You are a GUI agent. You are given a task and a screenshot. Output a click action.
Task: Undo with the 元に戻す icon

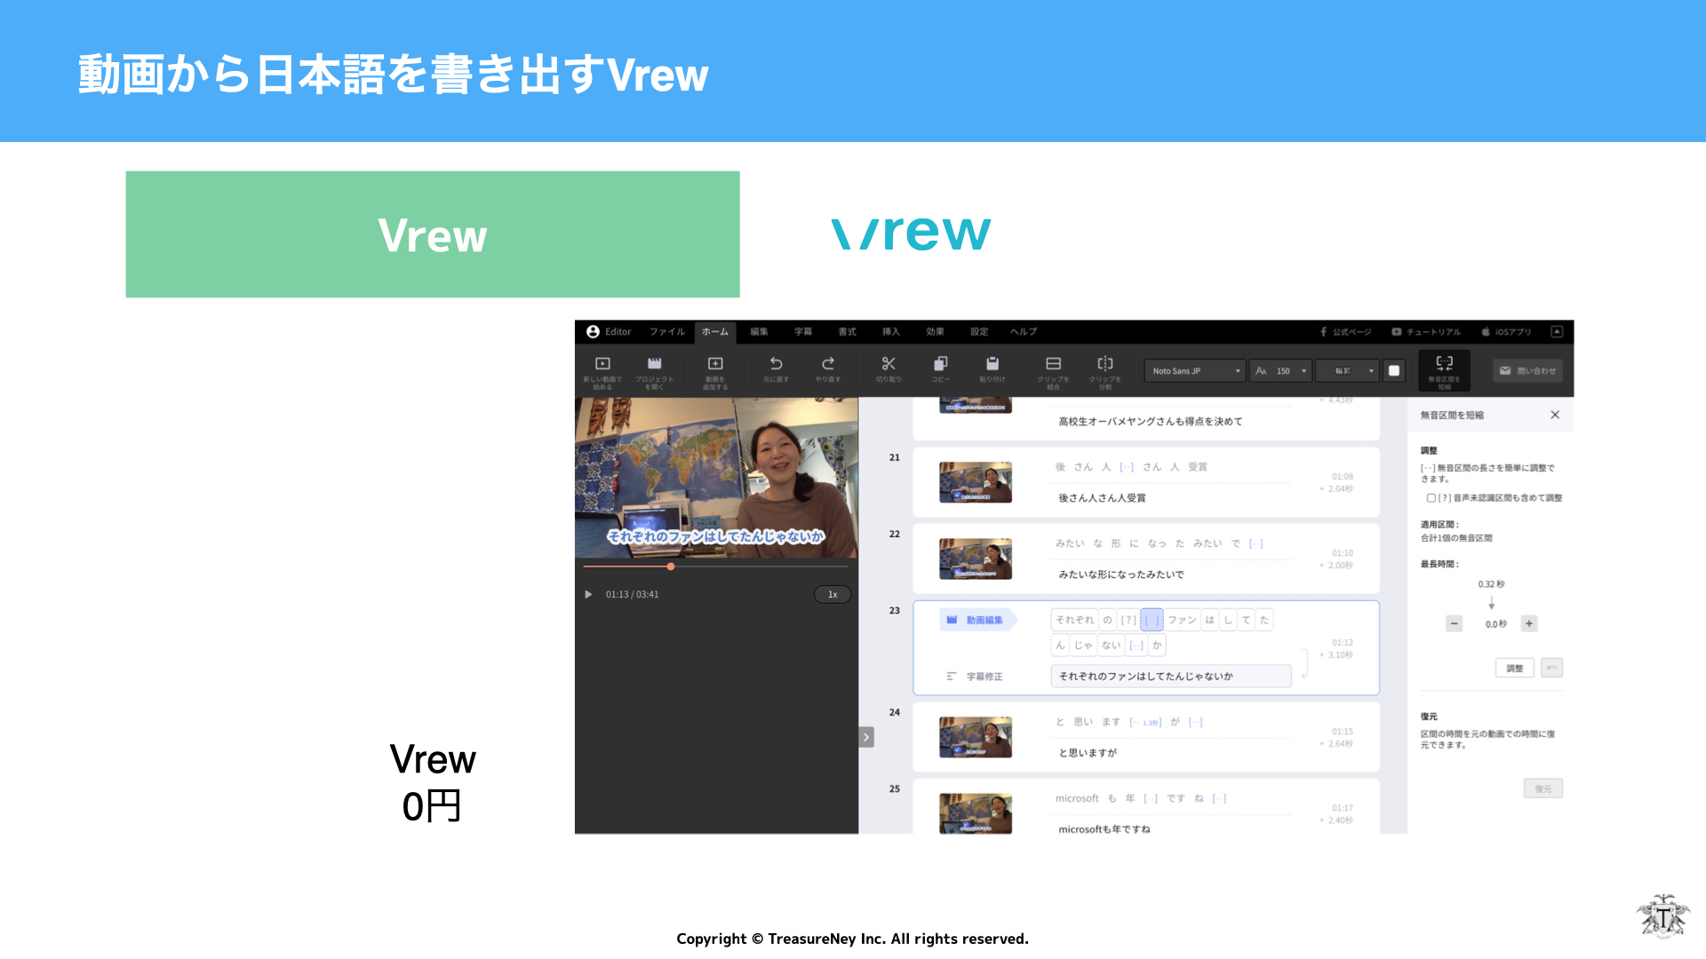click(776, 364)
